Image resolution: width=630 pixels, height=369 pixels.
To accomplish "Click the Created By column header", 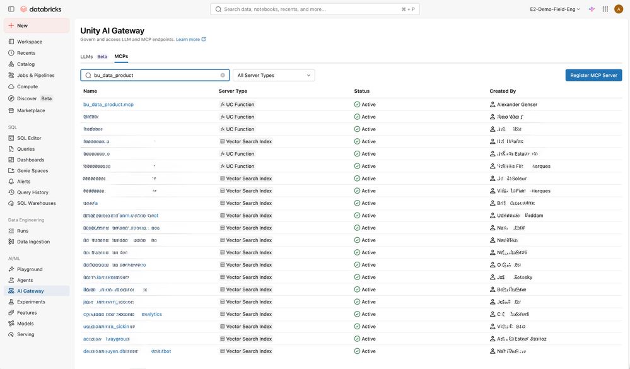I will click(x=503, y=91).
